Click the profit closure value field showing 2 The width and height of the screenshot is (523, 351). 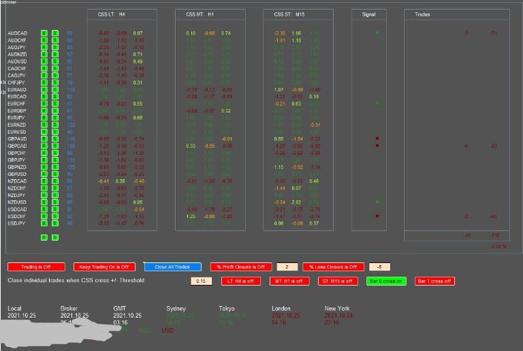pos(287,267)
